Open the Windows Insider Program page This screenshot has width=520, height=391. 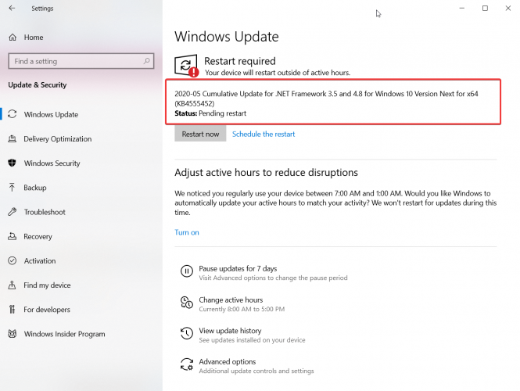(x=65, y=334)
